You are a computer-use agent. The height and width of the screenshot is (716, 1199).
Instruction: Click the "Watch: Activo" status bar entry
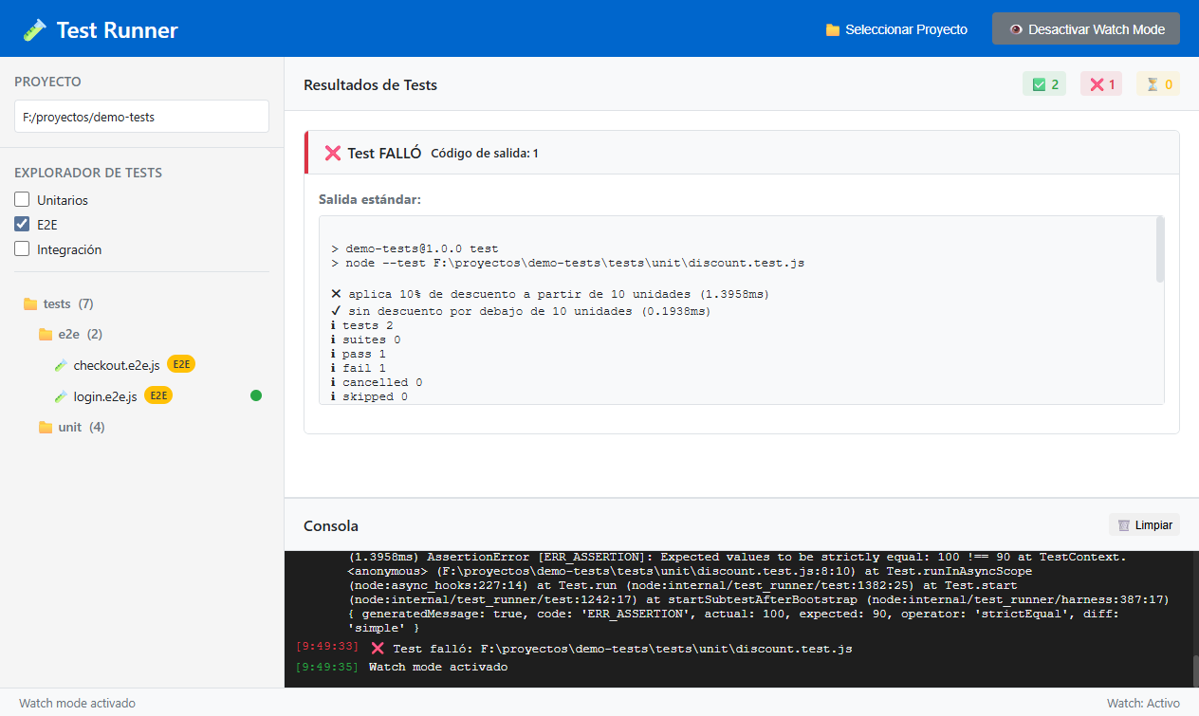click(1143, 703)
